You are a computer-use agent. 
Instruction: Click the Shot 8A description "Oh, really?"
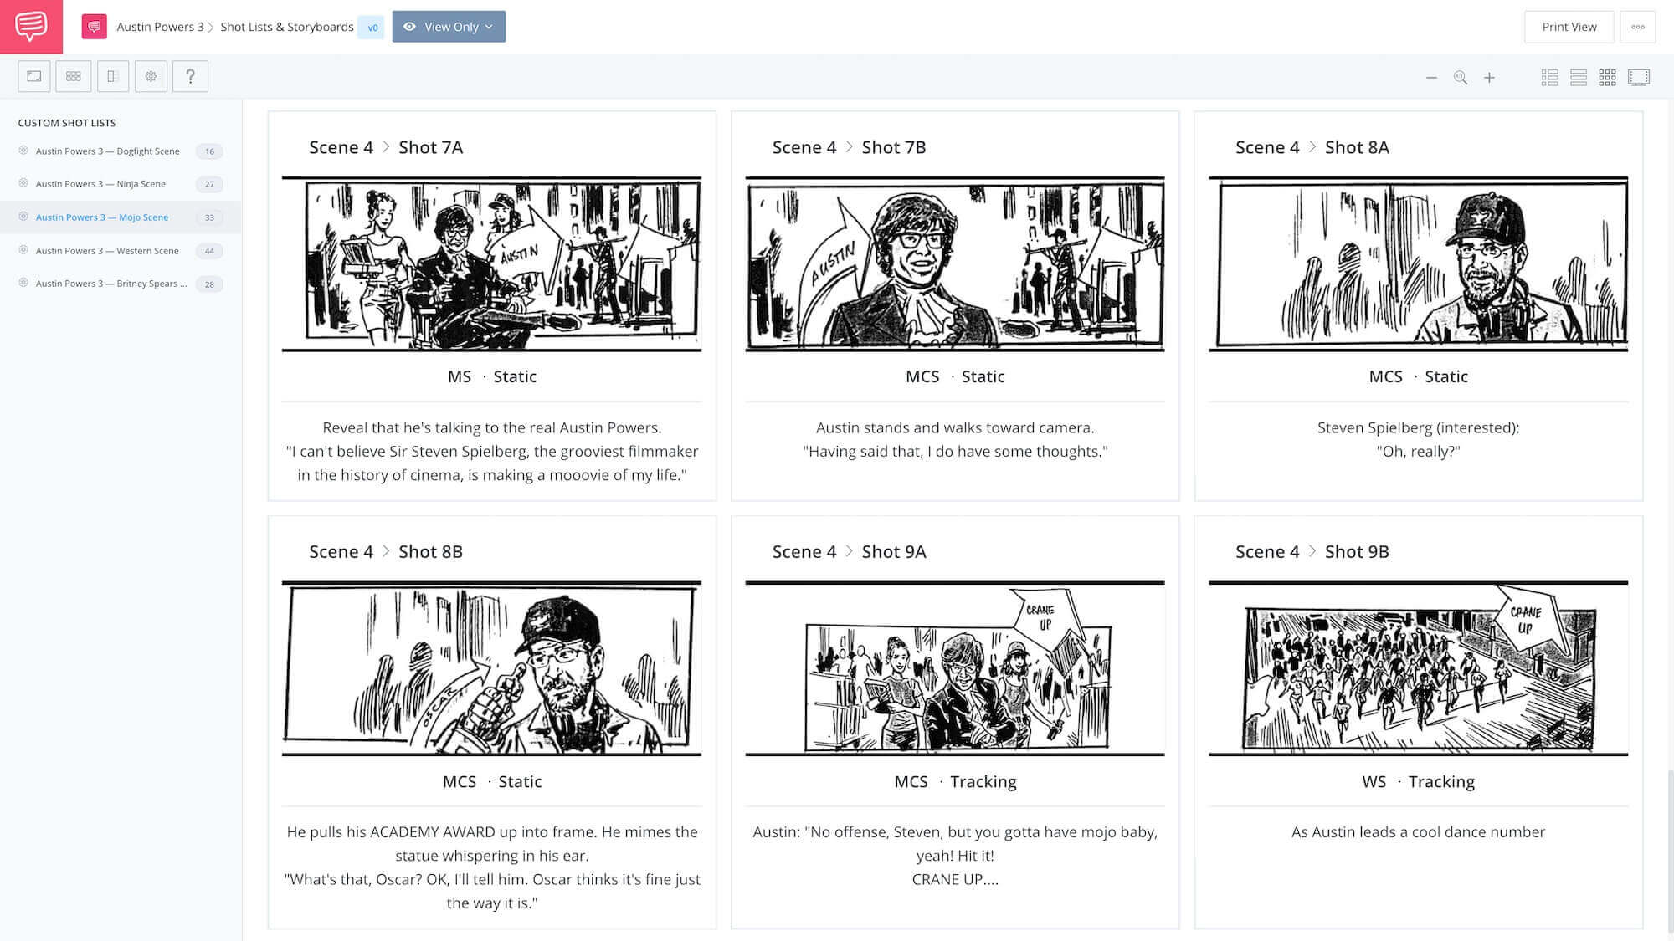coord(1418,451)
